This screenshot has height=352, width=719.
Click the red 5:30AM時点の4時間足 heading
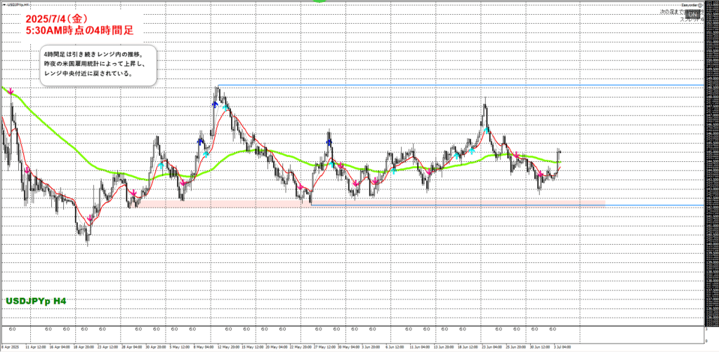[81, 31]
